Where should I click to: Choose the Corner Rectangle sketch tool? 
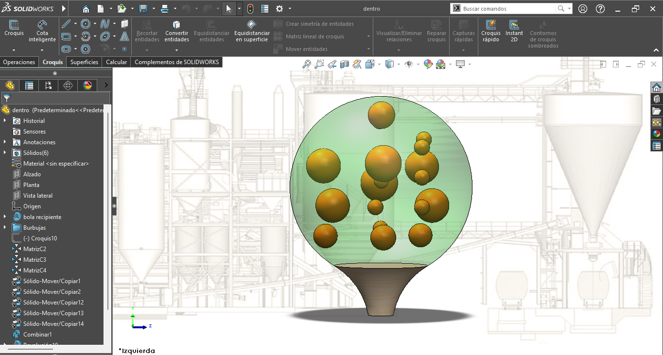point(66,36)
